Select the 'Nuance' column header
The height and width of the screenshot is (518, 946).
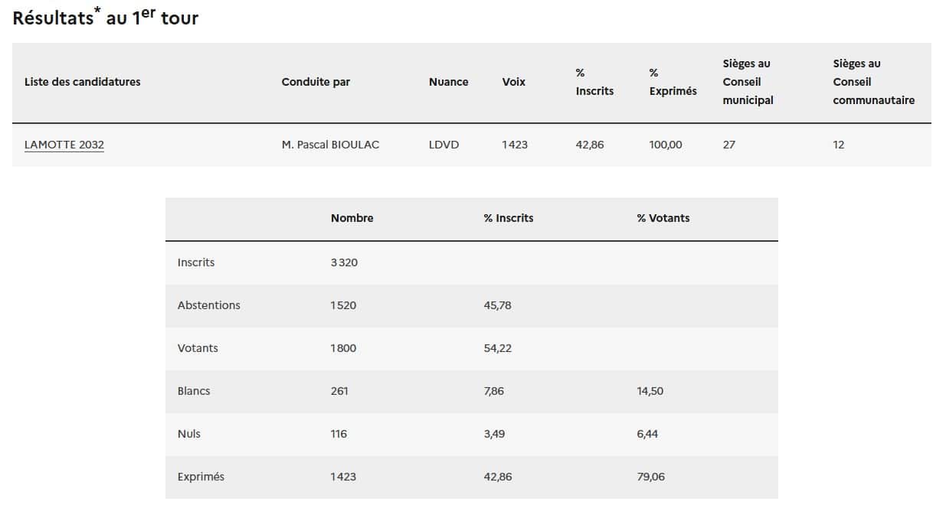click(x=448, y=82)
